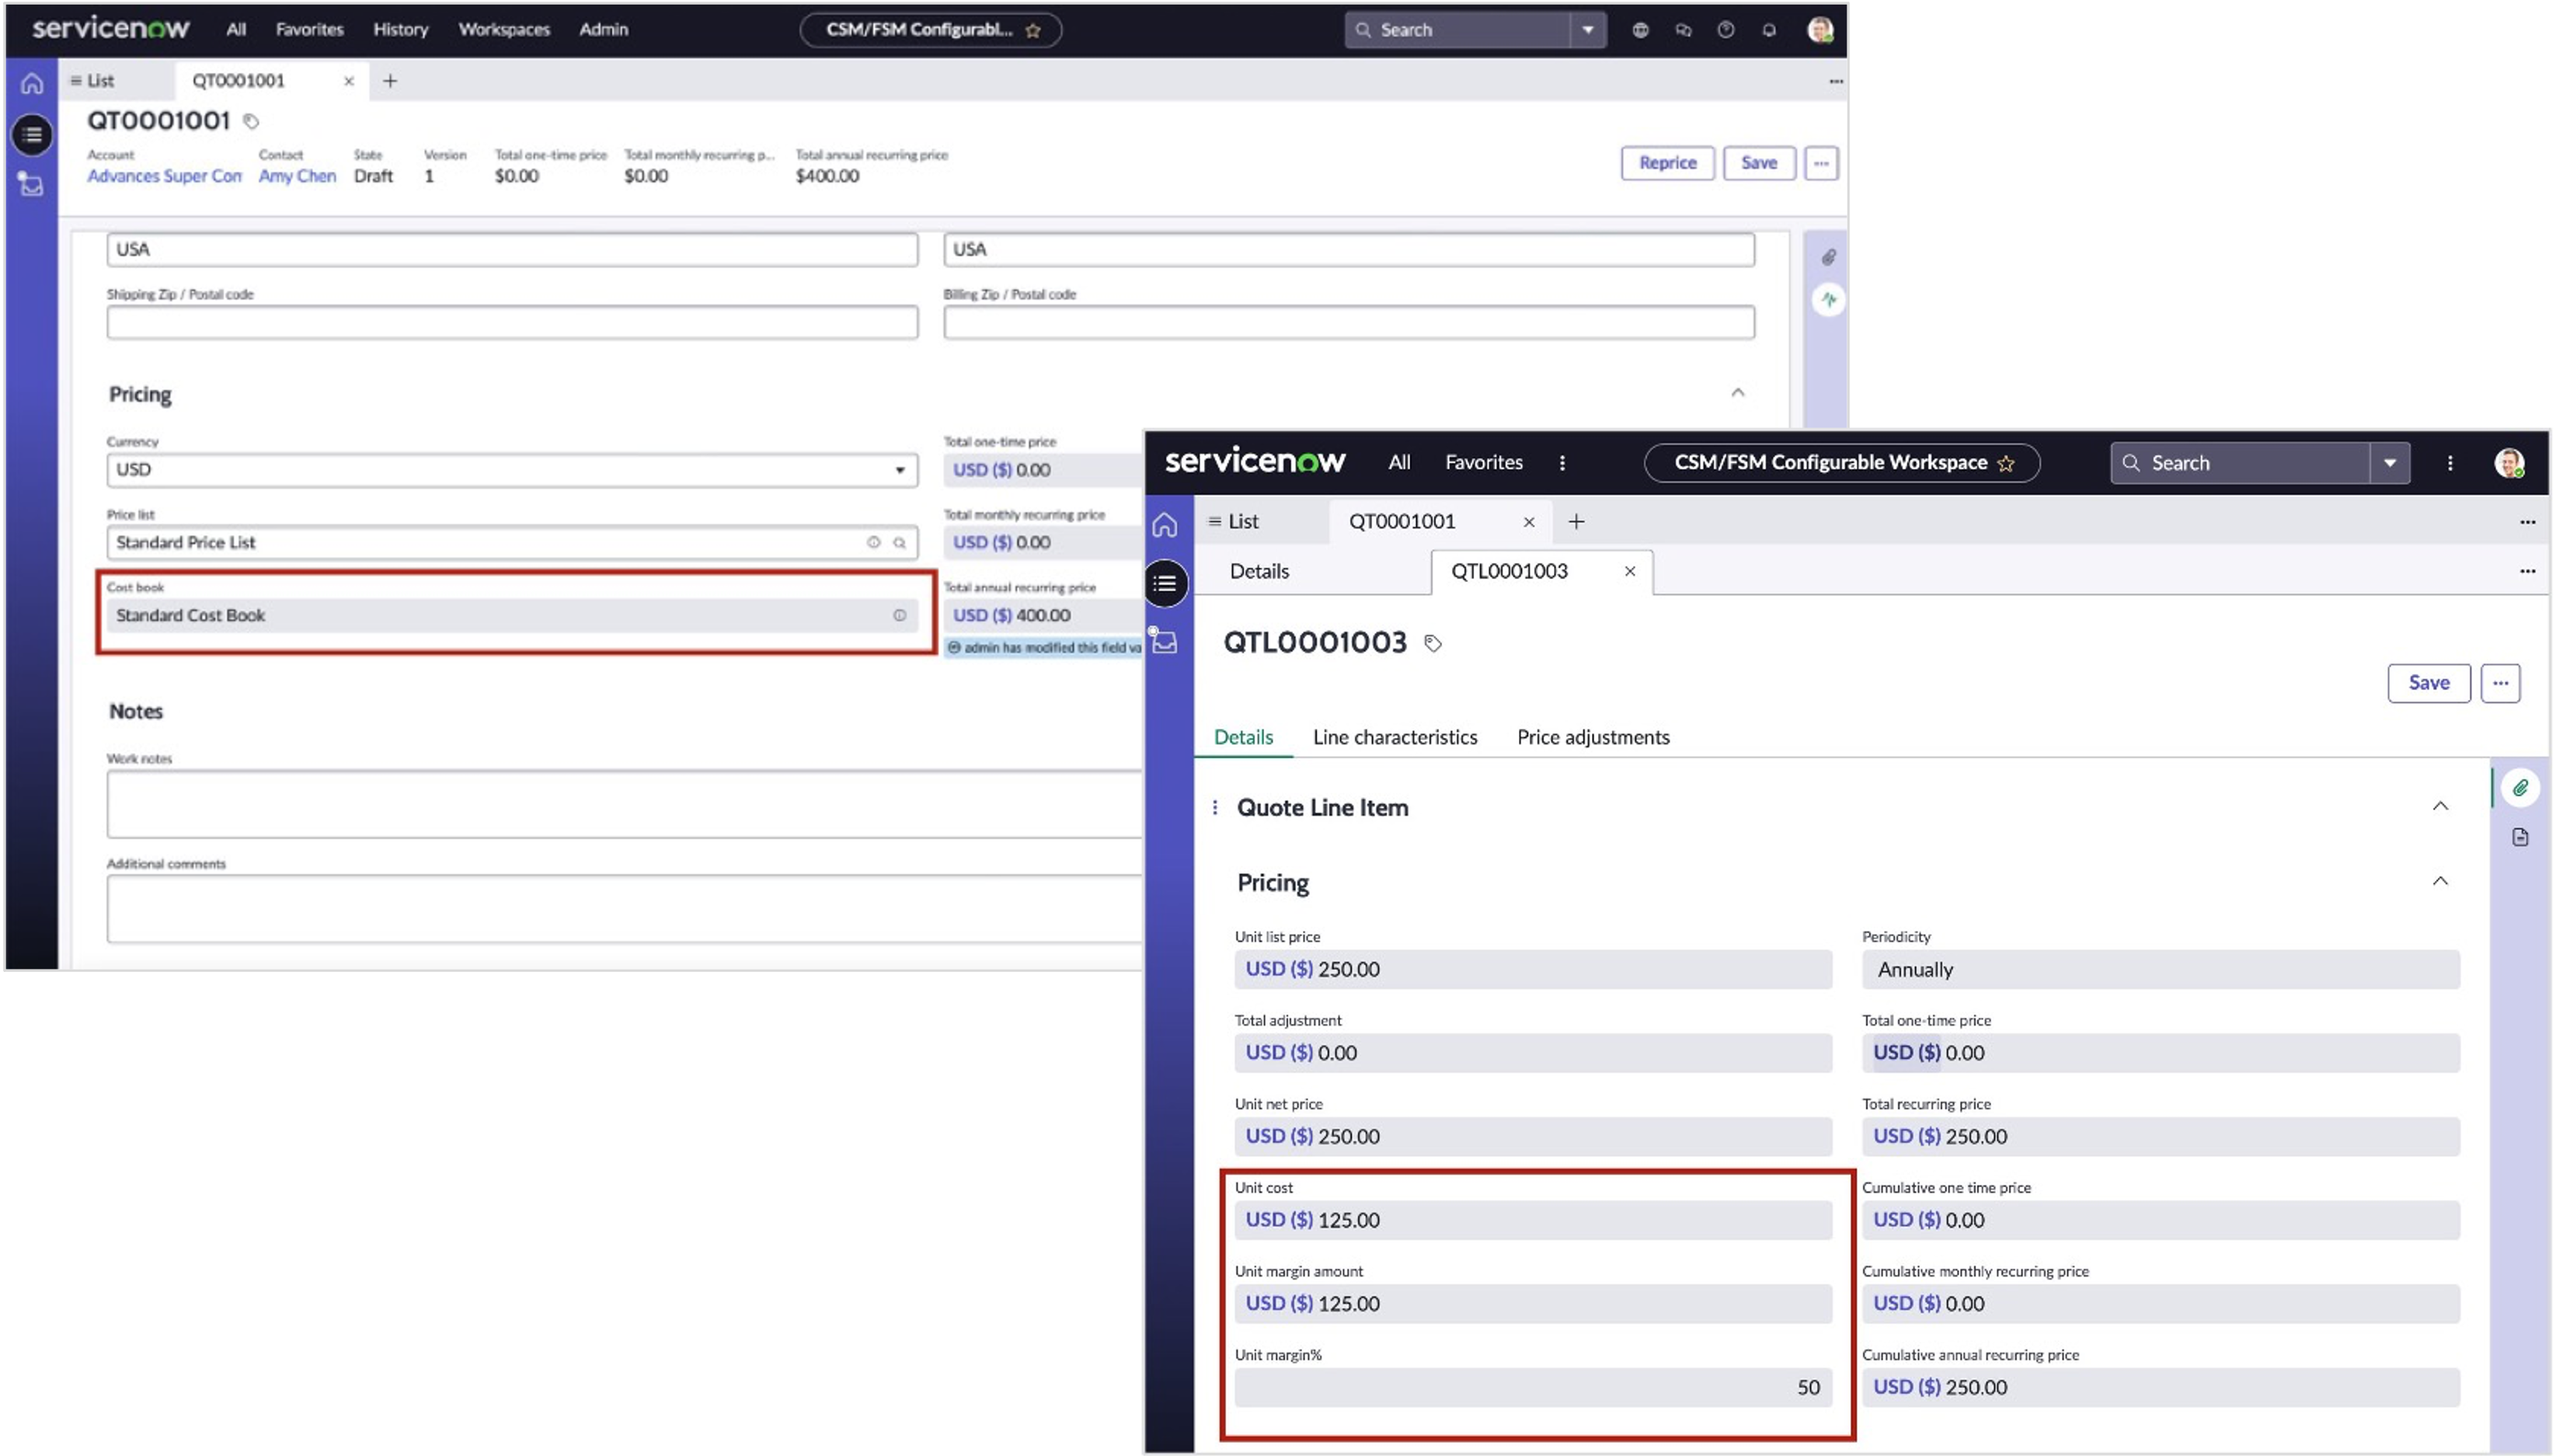Image resolution: width=2556 pixels, height=1456 pixels.
Task: Open the vertical dots menu next to Favorites in the front window
Action: [1562, 463]
